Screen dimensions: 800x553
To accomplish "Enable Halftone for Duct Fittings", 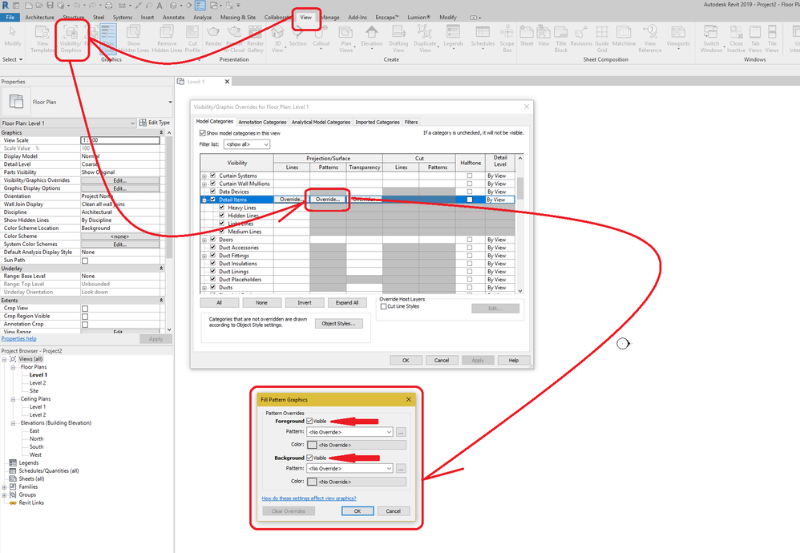I will [x=470, y=256].
